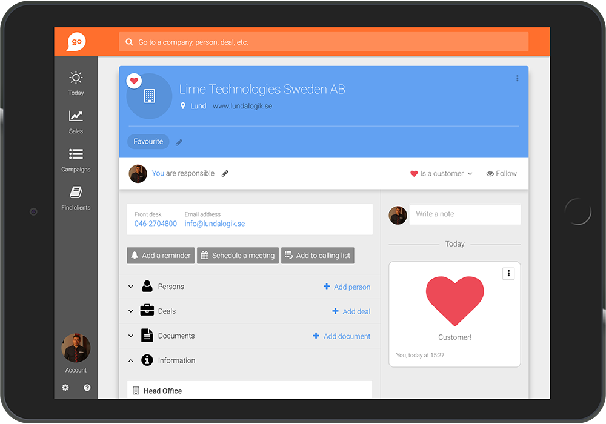
Task: Click the Write a note field
Action: tap(465, 214)
